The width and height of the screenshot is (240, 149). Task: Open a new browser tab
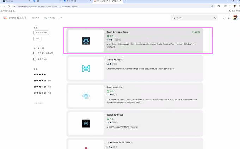click(125, 1)
